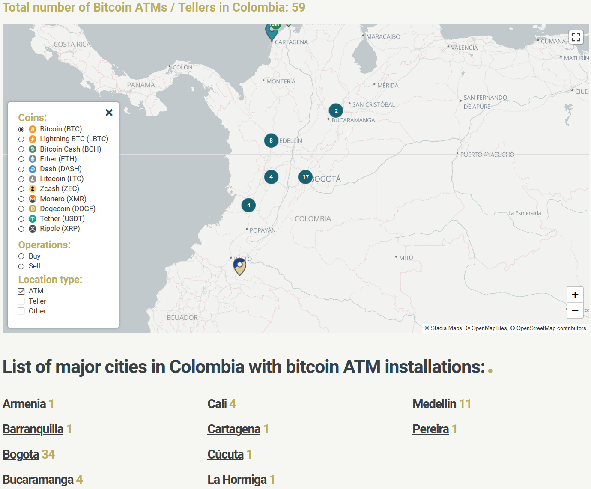Click the Dash coin icon
The width and height of the screenshot is (591, 489).
33,169
